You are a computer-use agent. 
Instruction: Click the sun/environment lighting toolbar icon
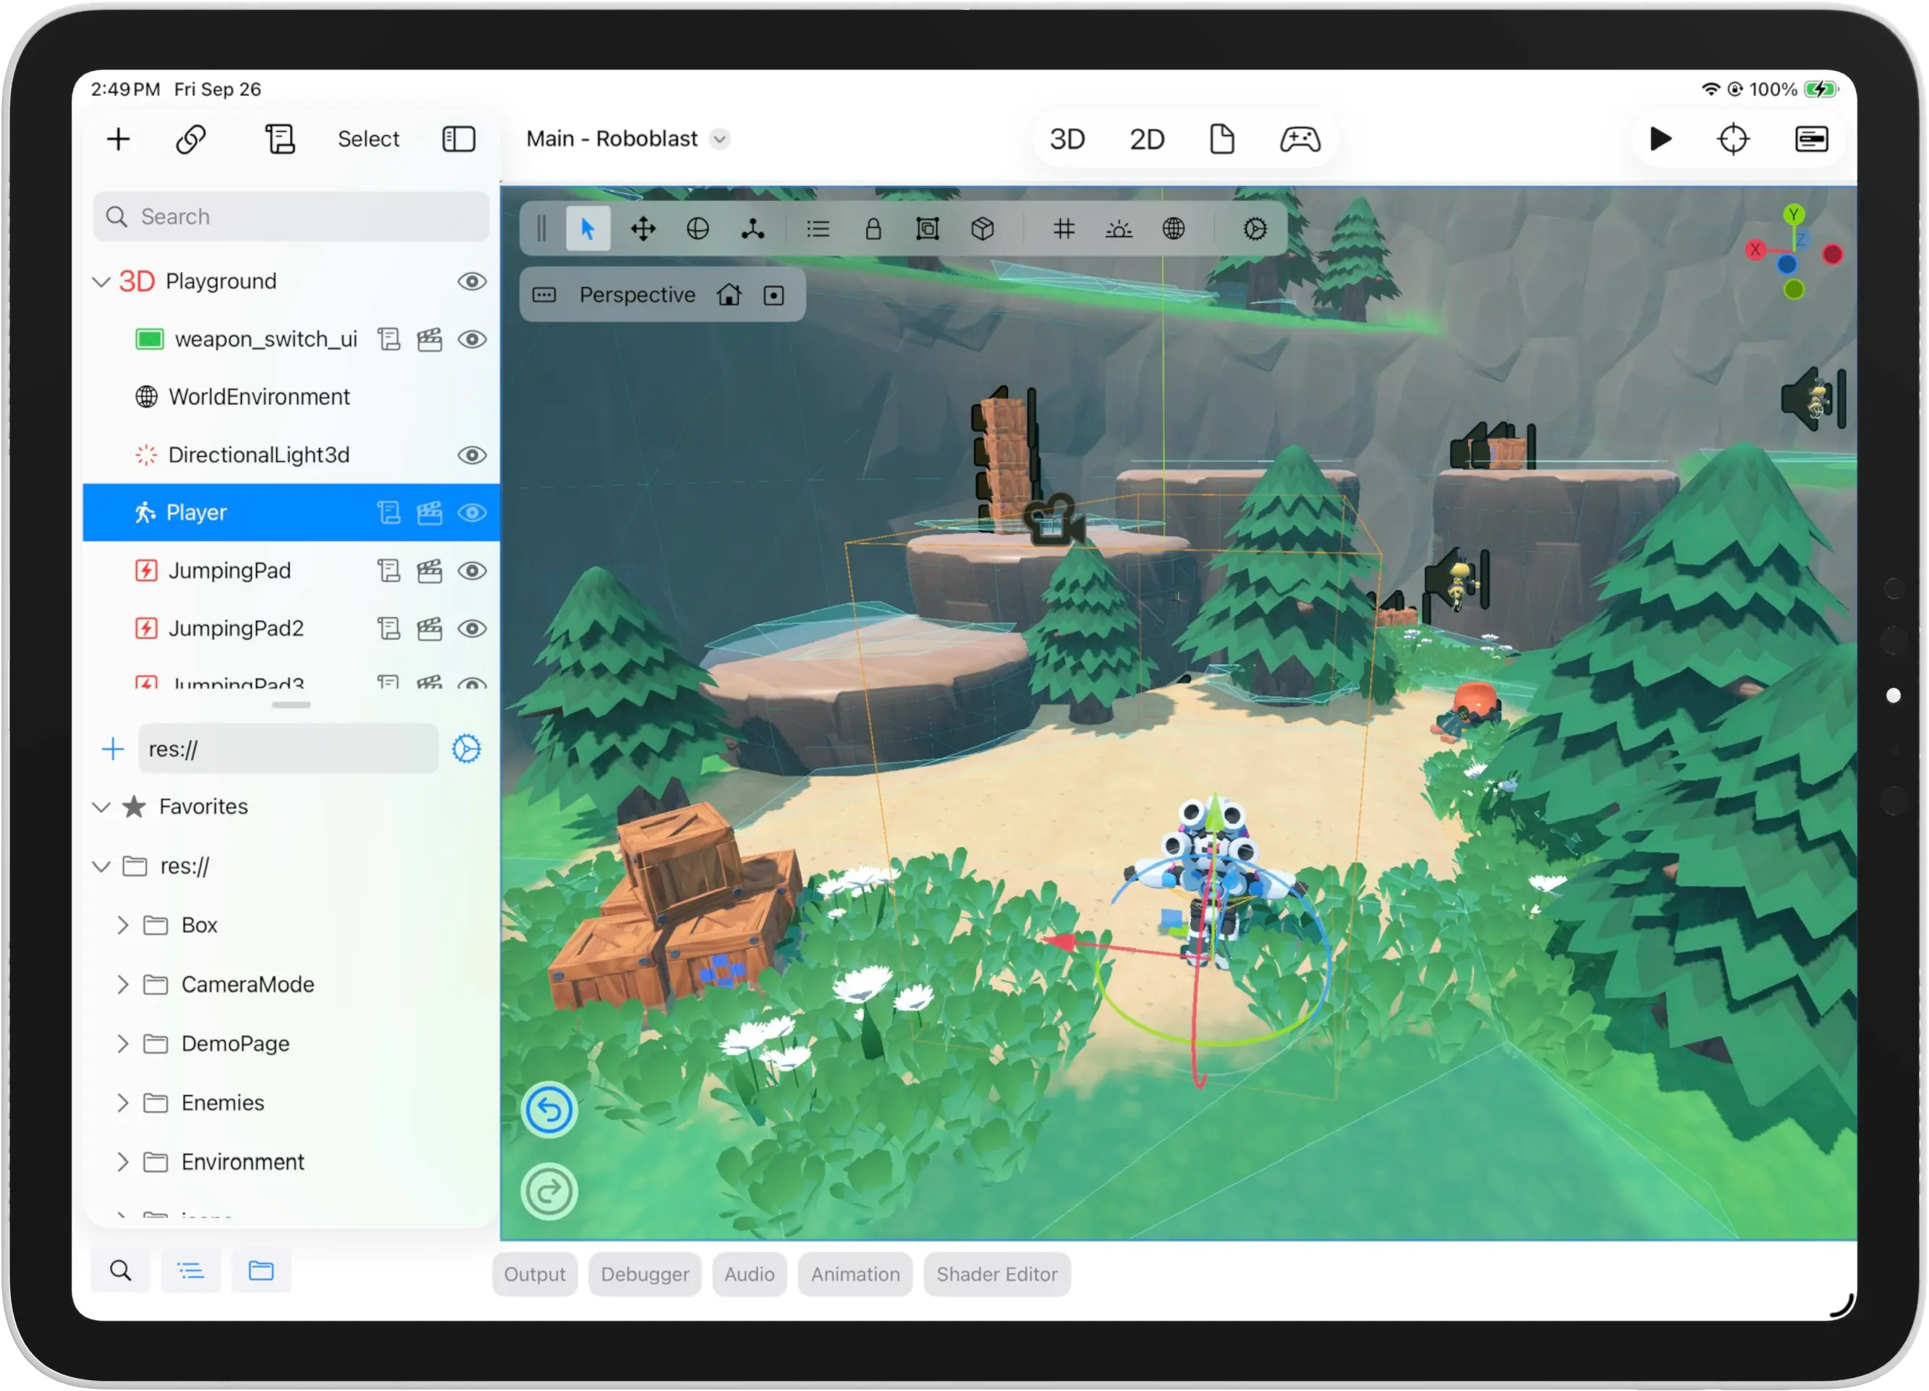[x=1119, y=229]
